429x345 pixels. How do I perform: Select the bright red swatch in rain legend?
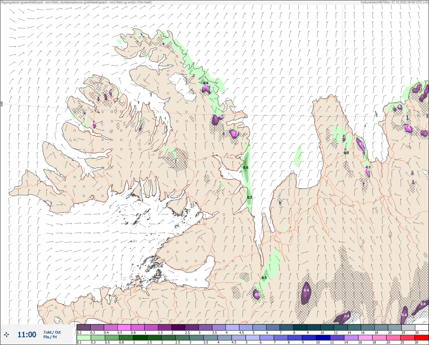point(422,338)
